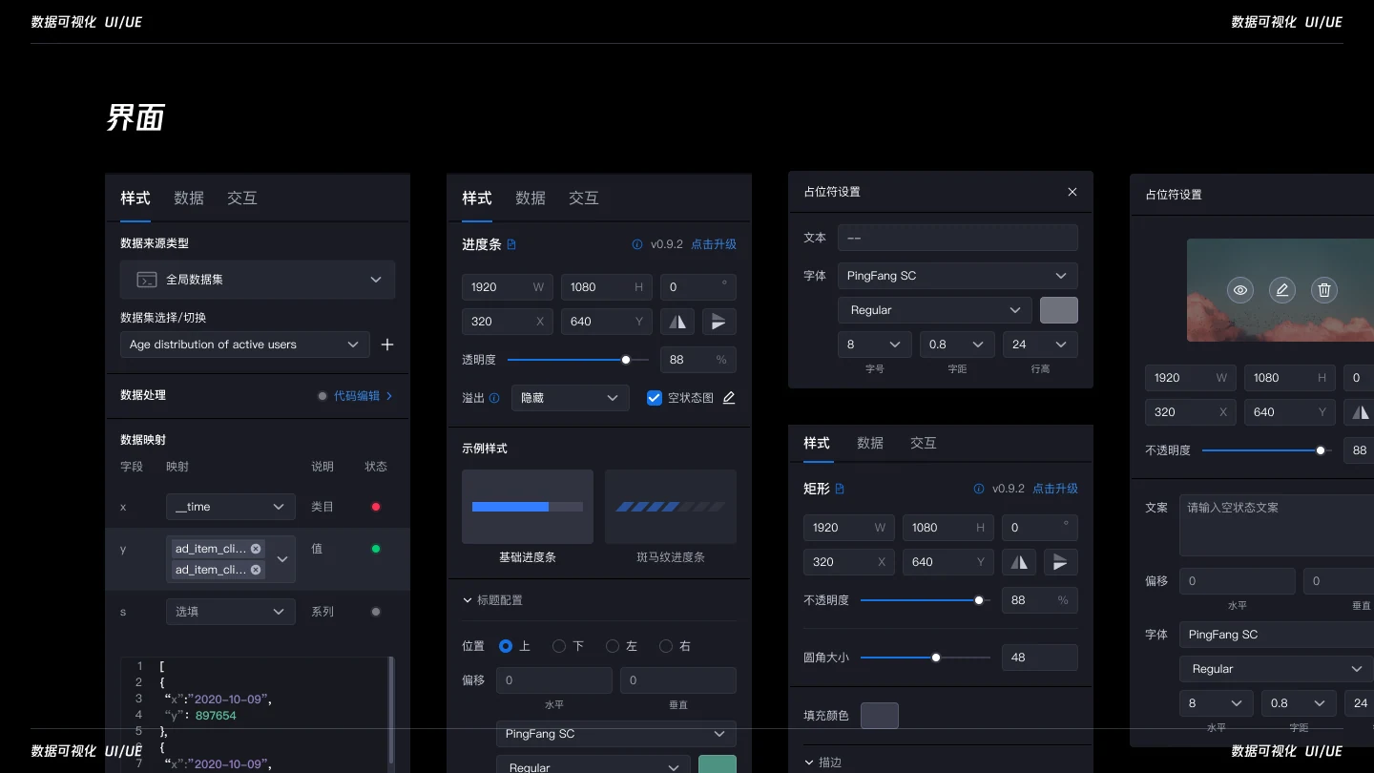Image resolution: width=1374 pixels, height=773 pixels.
Task: Preview the placeholder image with the eye icon
Action: point(1240,290)
